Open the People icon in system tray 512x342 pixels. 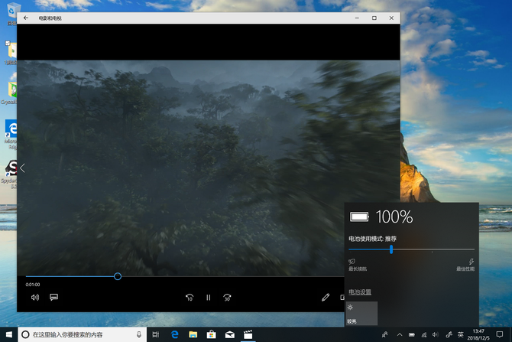click(385, 334)
